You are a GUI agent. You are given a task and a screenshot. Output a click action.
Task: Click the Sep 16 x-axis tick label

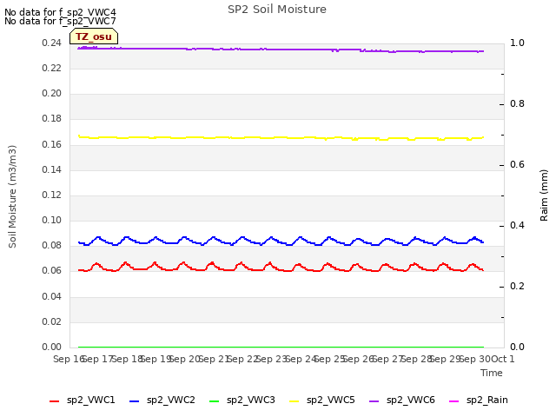coord(69,359)
